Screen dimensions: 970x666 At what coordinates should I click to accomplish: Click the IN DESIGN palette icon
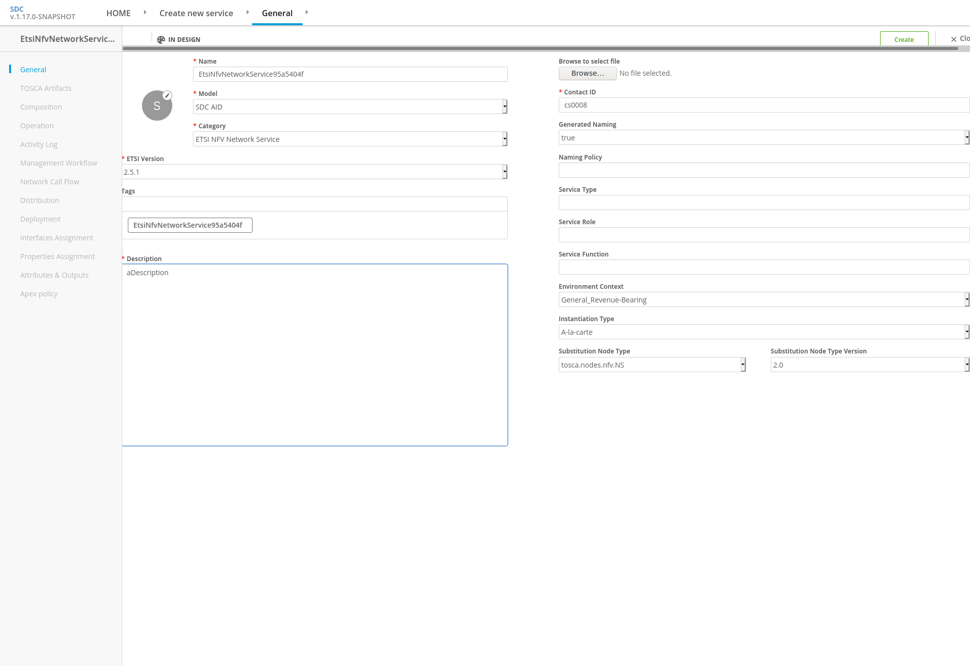pos(161,39)
